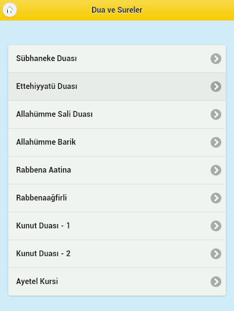Open the Rabbena Aatina prayer
Viewport: 234px width, 311px height.
tap(117, 170)
